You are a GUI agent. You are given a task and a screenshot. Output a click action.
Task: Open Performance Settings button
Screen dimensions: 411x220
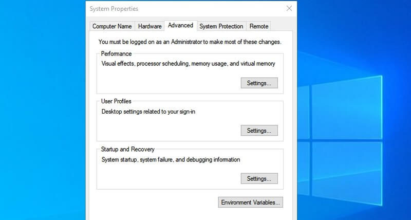(x=259, y=83)
